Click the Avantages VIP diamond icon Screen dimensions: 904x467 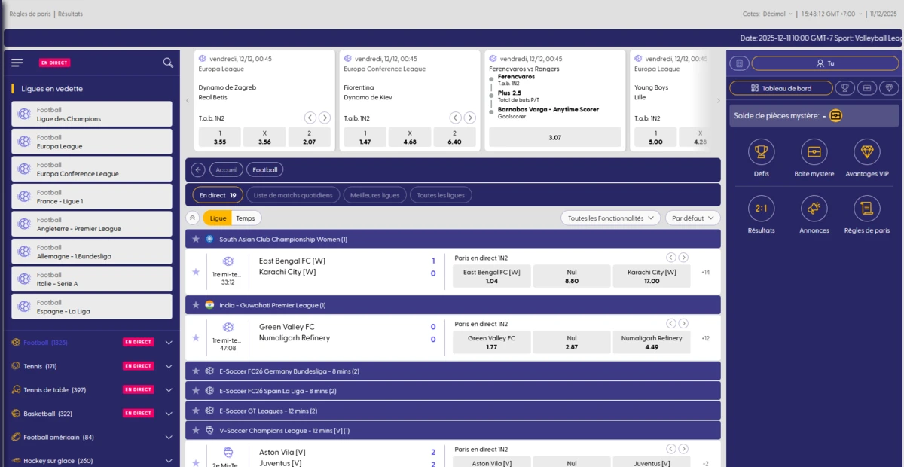866,154
